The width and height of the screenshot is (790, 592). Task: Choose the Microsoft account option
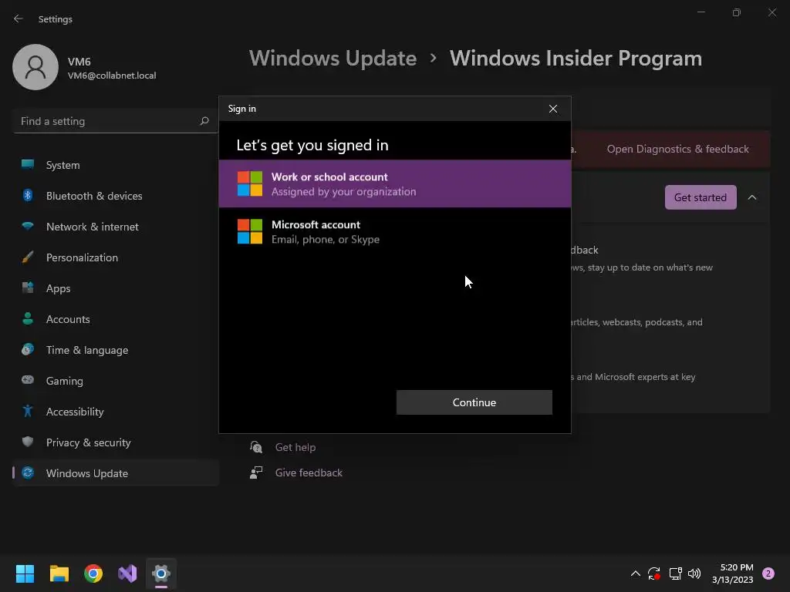394,231
